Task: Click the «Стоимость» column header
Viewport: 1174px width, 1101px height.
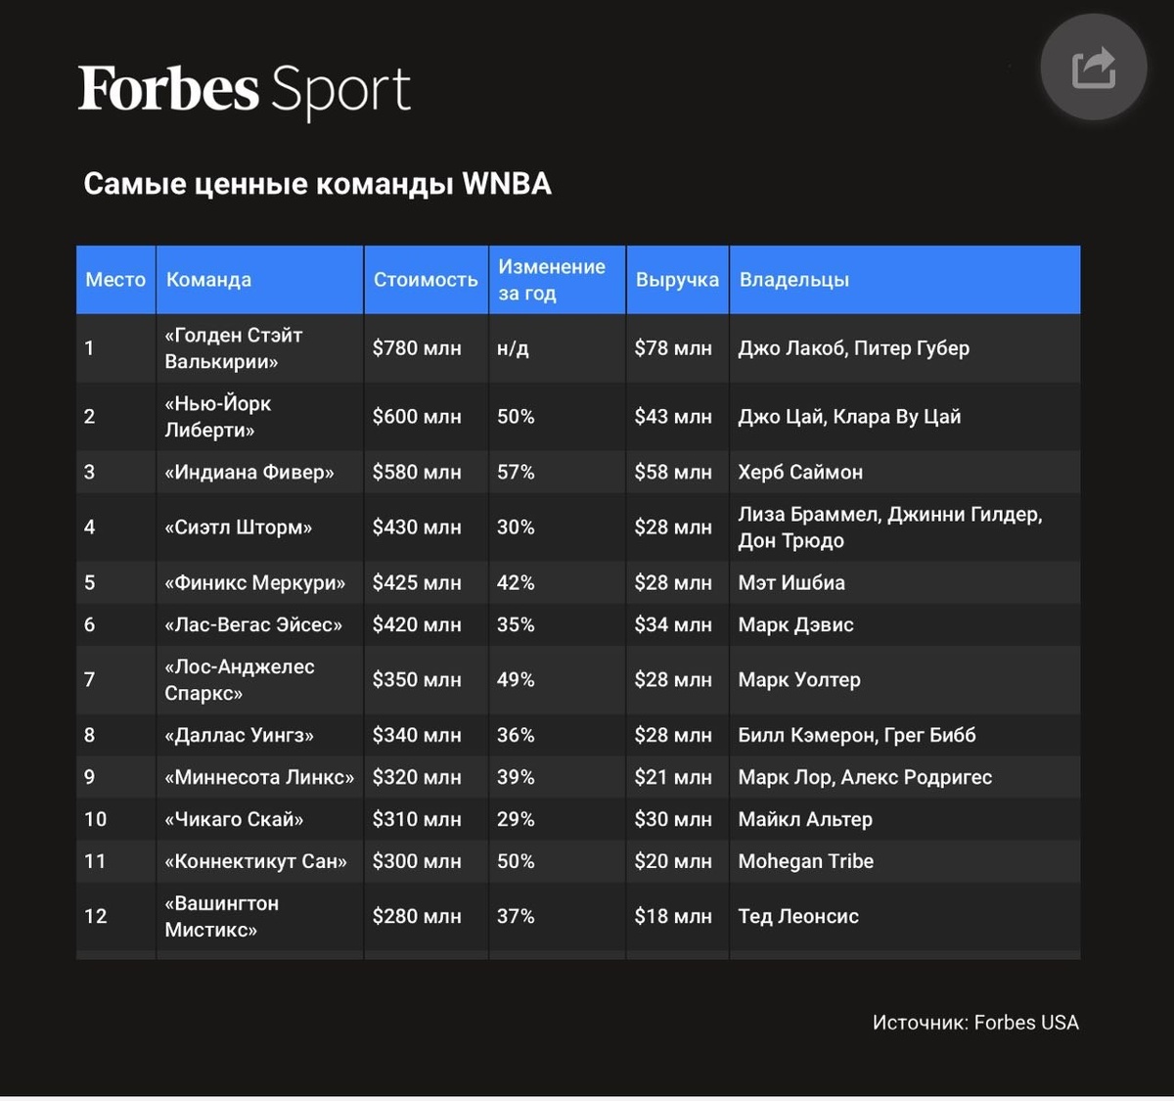Action: 426,280
